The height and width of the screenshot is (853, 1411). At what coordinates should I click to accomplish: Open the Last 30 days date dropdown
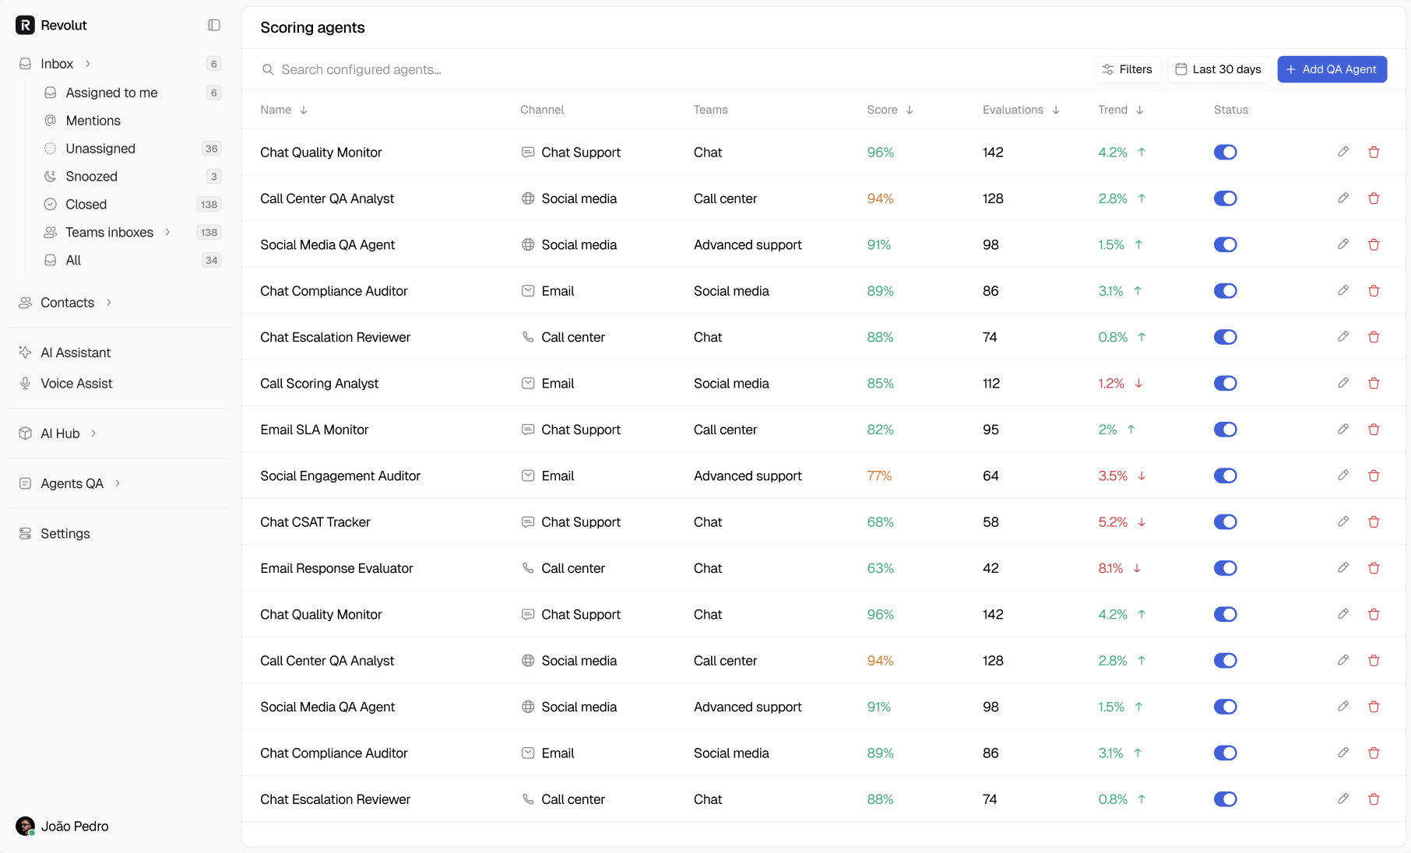tap(1219, 69)
